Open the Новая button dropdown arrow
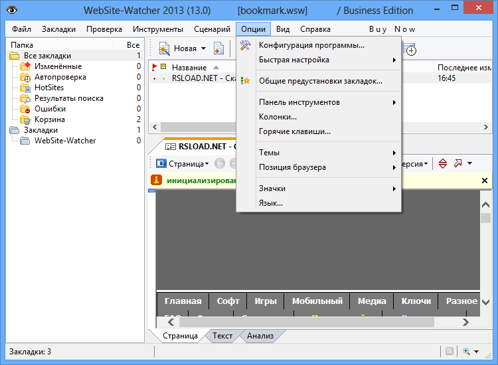Image resolution: width=498 pixels, height=365 pixels. [x=204, y=48]
